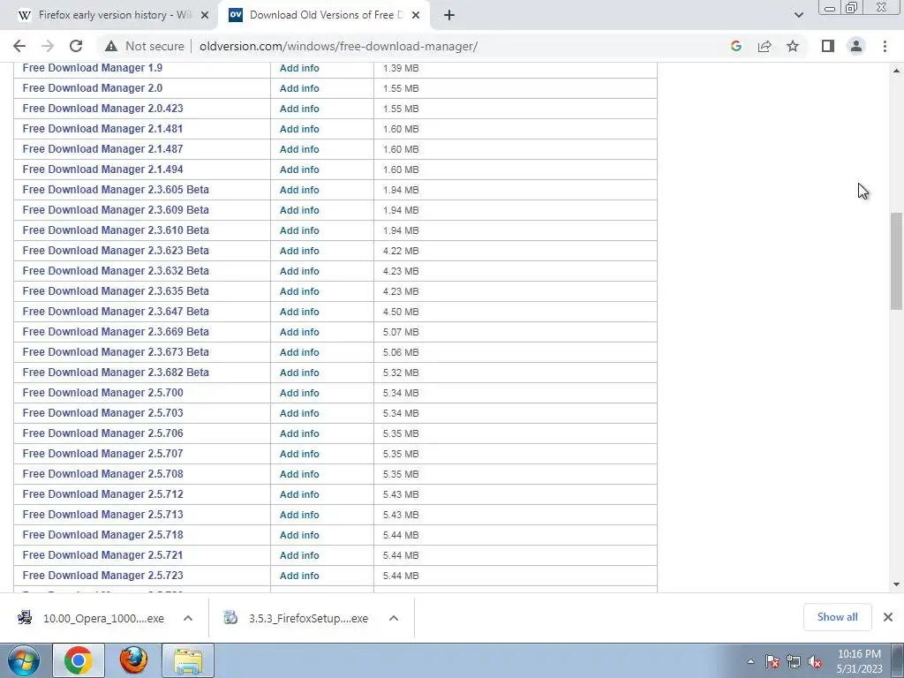Click the page vertical scrollbar thumb
Screen dimensions: 904x678
point(896,261)
